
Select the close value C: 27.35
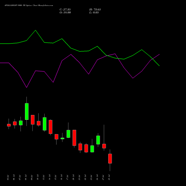65,10
